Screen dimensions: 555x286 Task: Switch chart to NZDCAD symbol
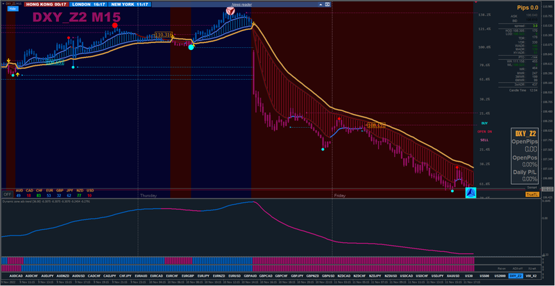tap(343, 276)
